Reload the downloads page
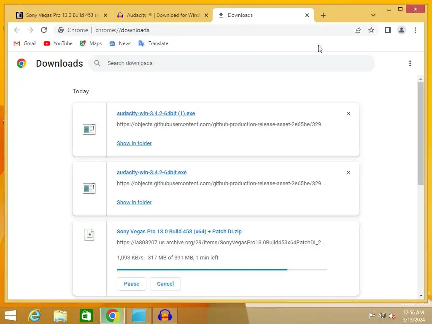Viewport: 432px width, 324px height. [x=44, y=30]
